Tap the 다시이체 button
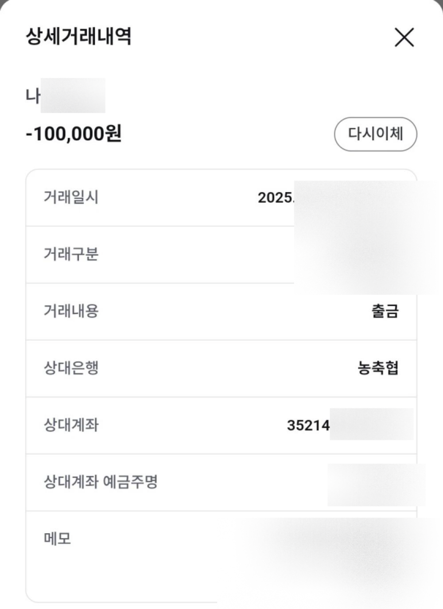443x609 pixels. [375, 134]
